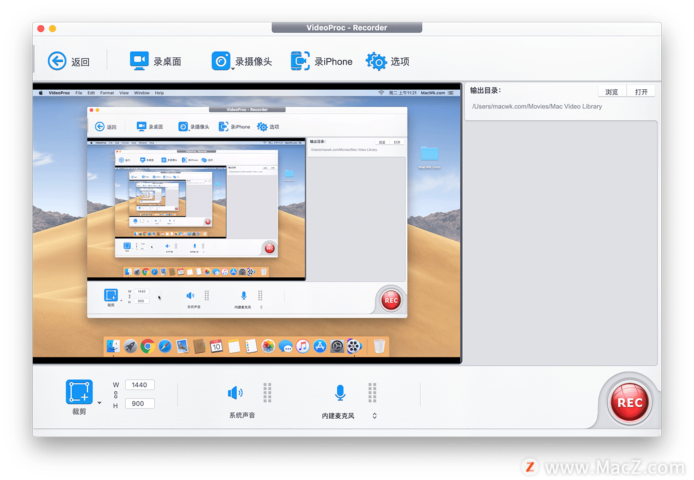Click Launchpad rocket in the preview's largest dock

pyautogui.click(x=131, y=346)
